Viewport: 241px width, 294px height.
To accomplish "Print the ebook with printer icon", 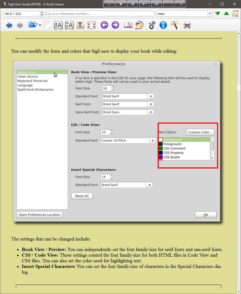I will 187,25.
